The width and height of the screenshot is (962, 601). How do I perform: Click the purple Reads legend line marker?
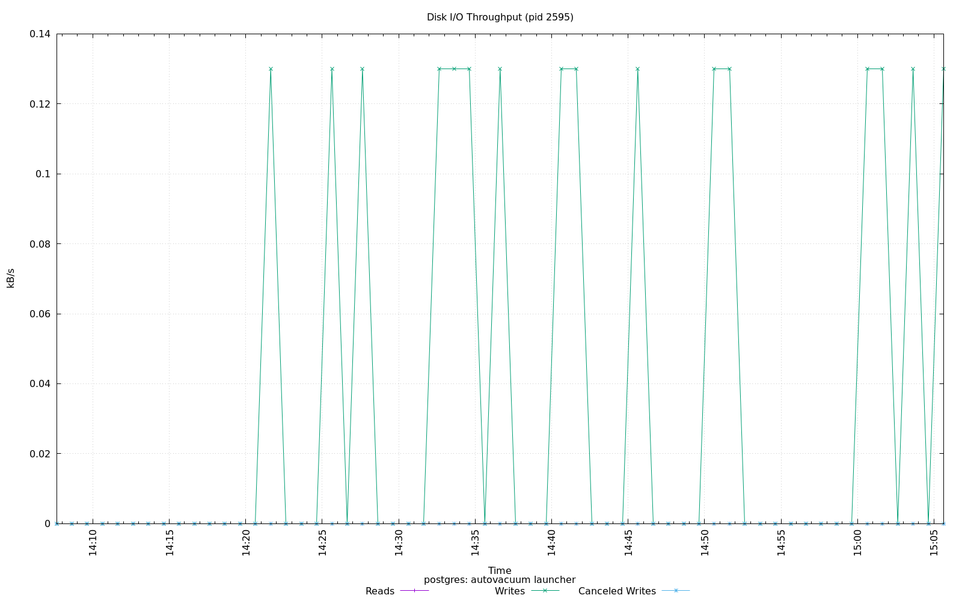click(414, 591)
